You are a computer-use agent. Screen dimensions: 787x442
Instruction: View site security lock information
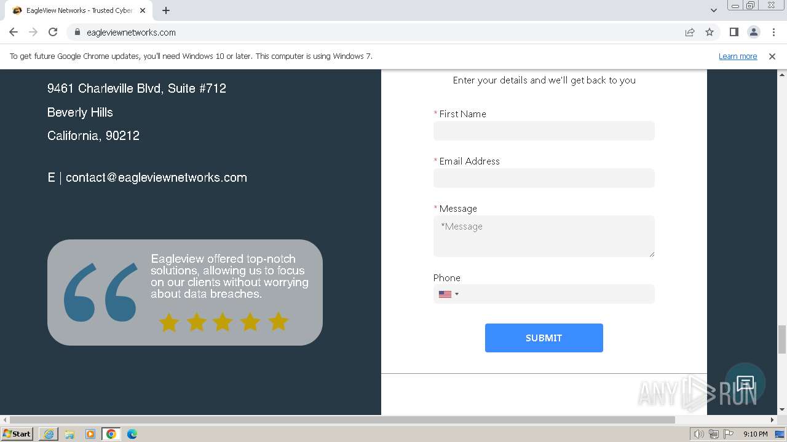77,32
